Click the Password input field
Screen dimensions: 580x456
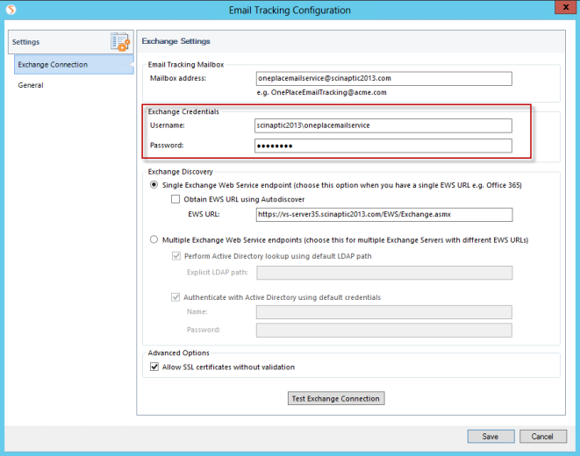click(x=383, y=146)
